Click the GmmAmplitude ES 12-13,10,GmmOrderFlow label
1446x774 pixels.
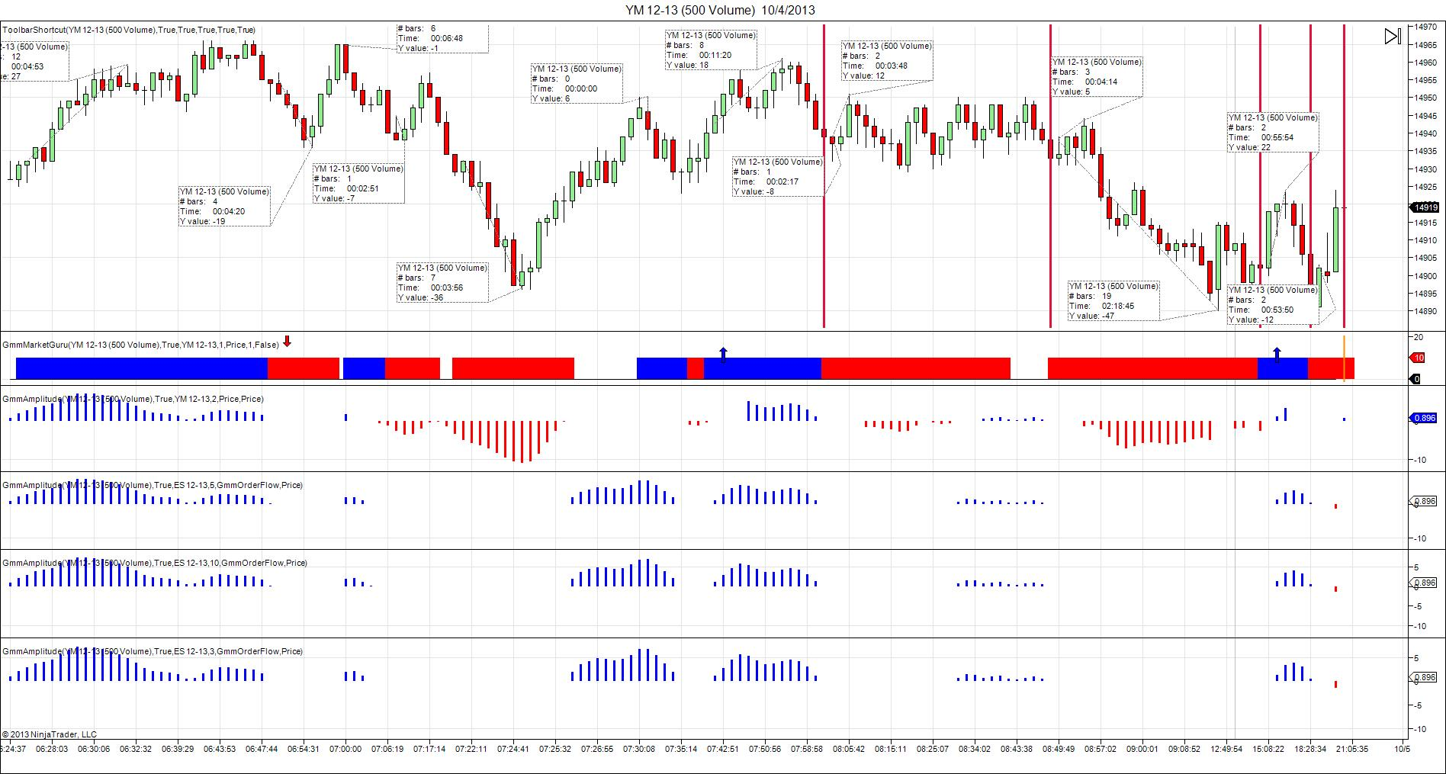pos(155,563)
